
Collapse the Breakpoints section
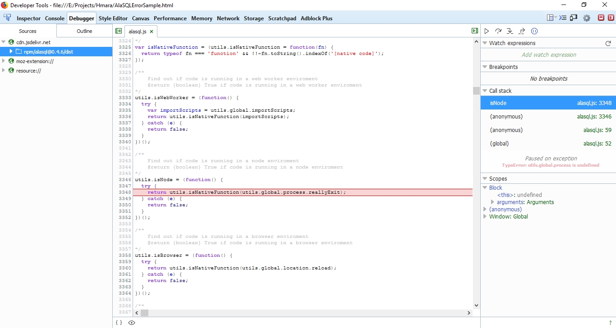(484, 67)
